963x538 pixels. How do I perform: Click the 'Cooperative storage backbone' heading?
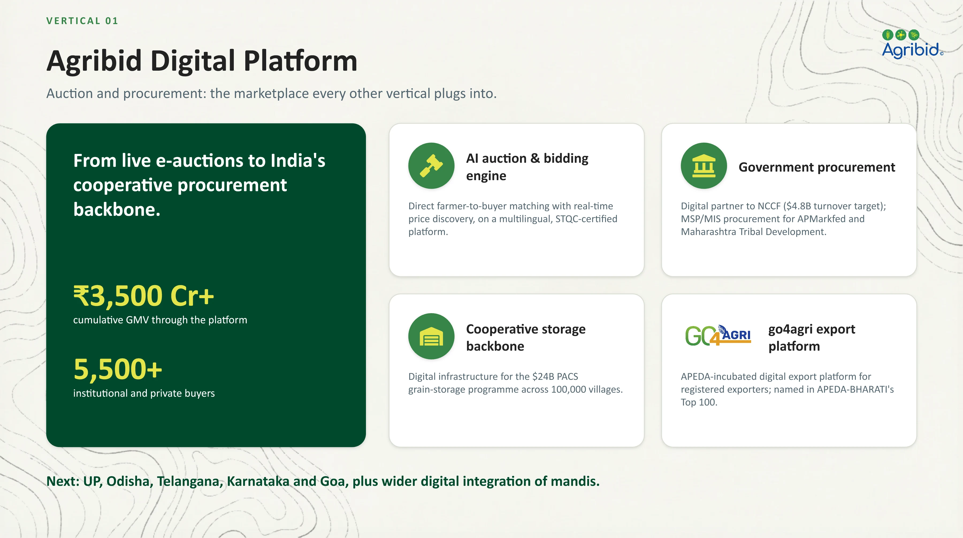[x=526, y=338]
